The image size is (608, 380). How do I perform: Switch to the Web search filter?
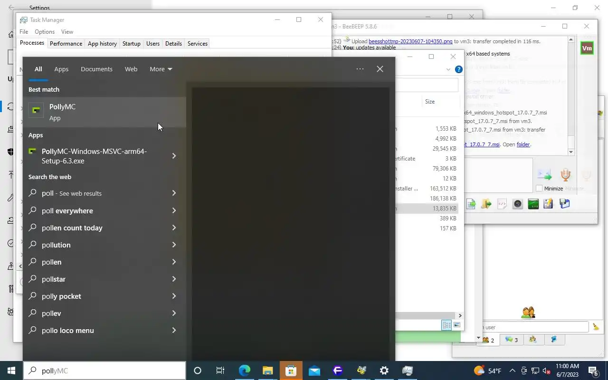(x=131, y=69)
